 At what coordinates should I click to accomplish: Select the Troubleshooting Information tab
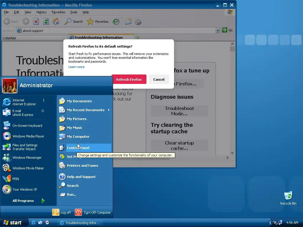tap(101, 38)
